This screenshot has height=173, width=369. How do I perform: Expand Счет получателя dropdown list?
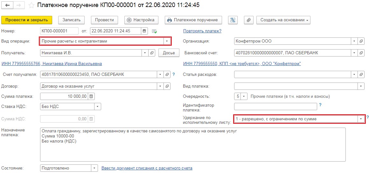point(160,75)
